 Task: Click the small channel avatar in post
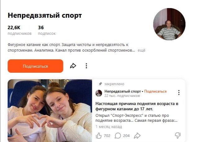[99, 93]
